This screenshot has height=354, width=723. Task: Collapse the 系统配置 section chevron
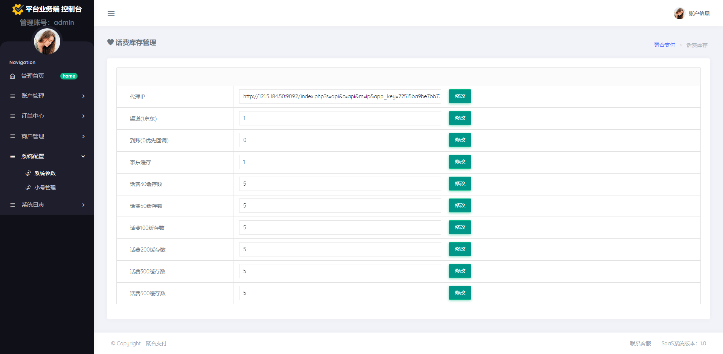coord(83,156)
